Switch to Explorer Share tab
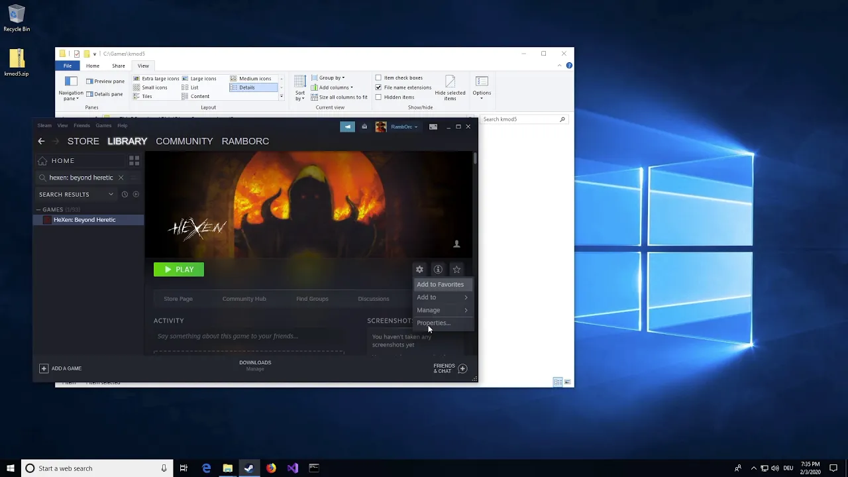848x477 pixels. click(119, 66)
